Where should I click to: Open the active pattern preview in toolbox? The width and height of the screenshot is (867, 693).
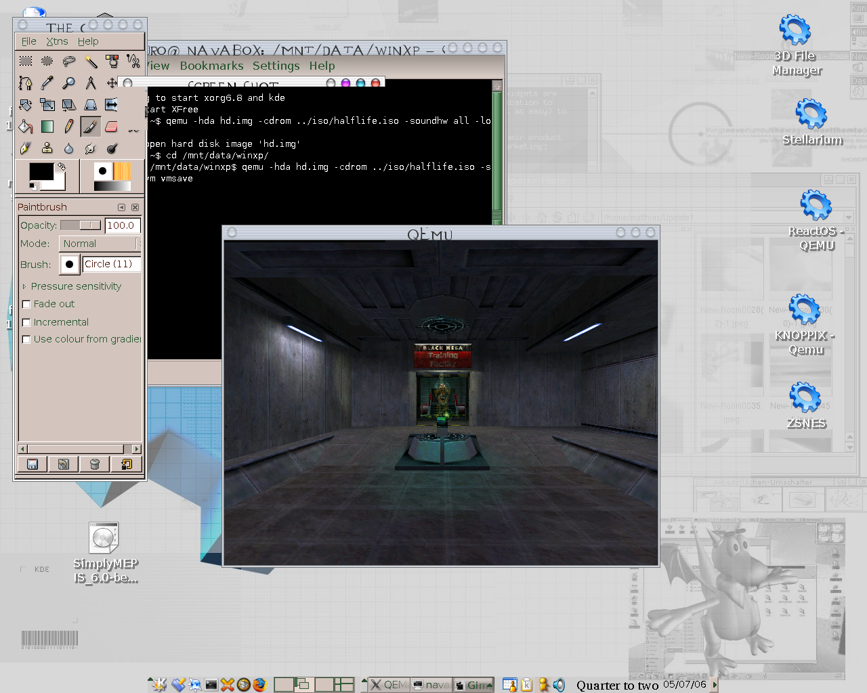(x=122, y=171)
